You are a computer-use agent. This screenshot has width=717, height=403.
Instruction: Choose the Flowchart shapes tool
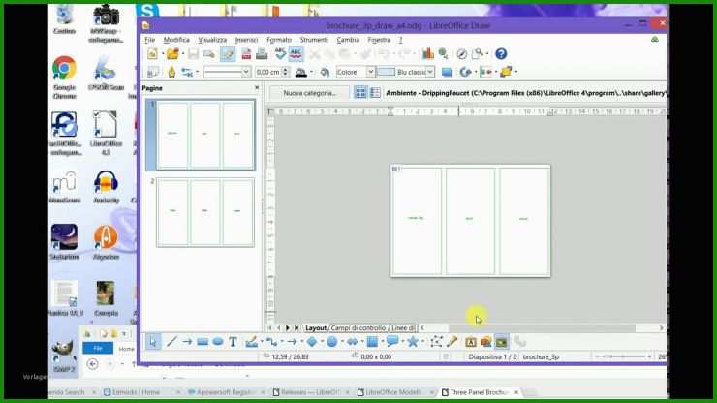[x=372, y=342]
